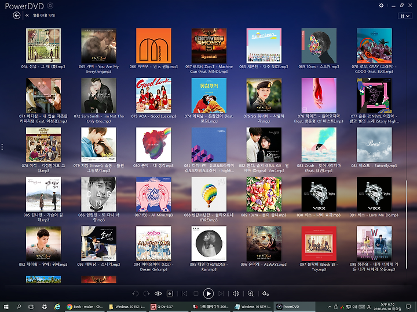This screenshot has width=417, height=312.
Task: Select 090 빅스 나비 효과 cover
Action: pos(319,194)
